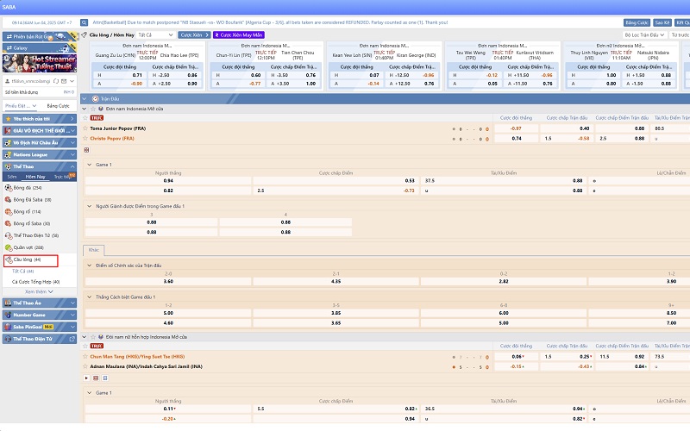Open the Tất Cả filter dropdown
The width and height of the screenshot is (690, 431).
(155, 34)
